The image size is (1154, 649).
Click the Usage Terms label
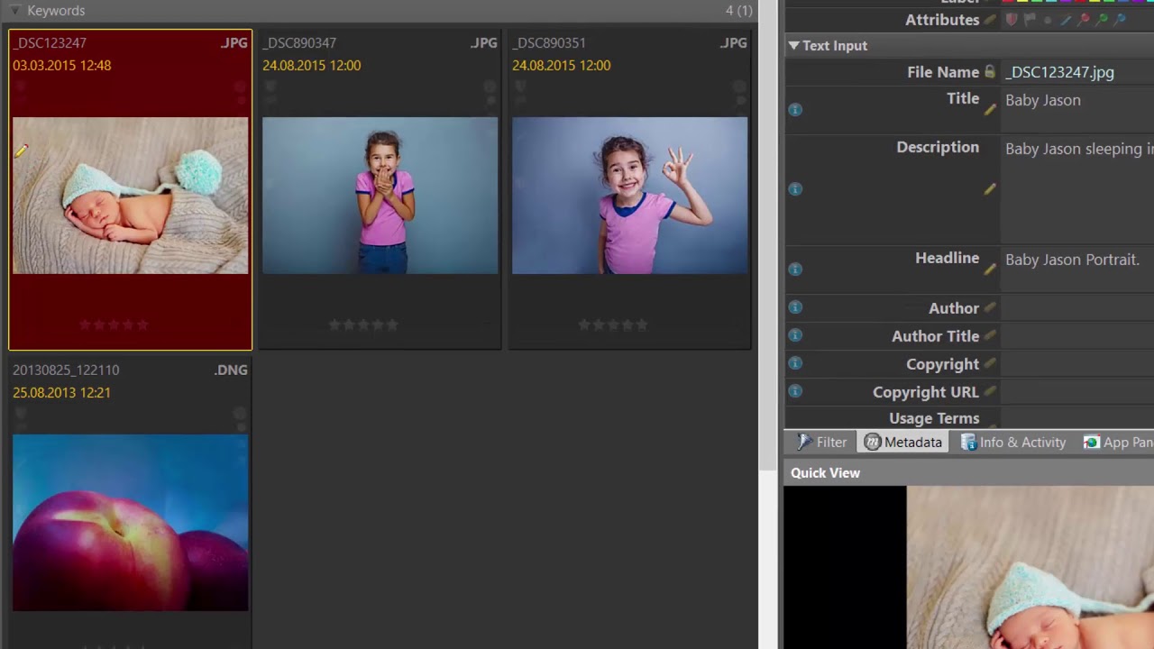[x=934, y=418]
